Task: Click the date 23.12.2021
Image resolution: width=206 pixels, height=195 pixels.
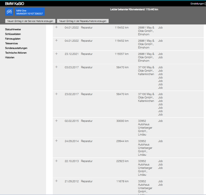Action: tap(72, 54)
